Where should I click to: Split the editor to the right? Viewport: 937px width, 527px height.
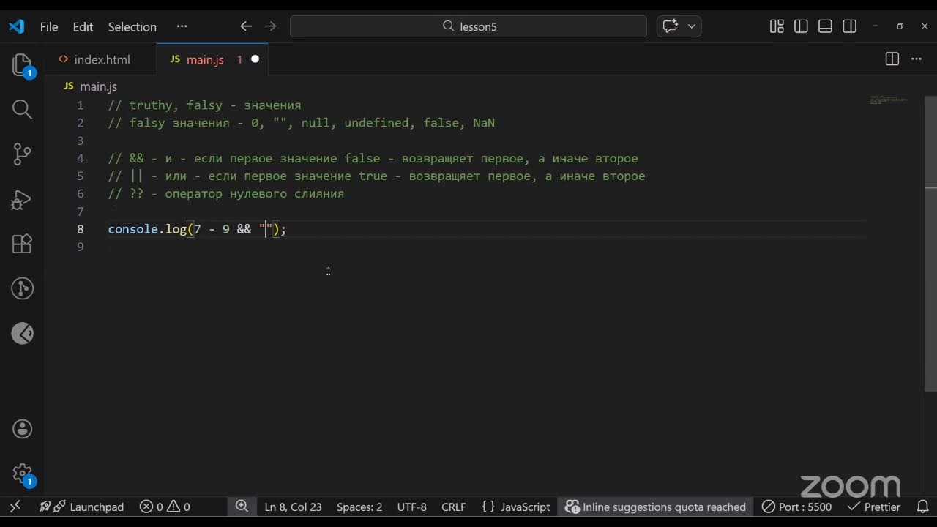892,59
